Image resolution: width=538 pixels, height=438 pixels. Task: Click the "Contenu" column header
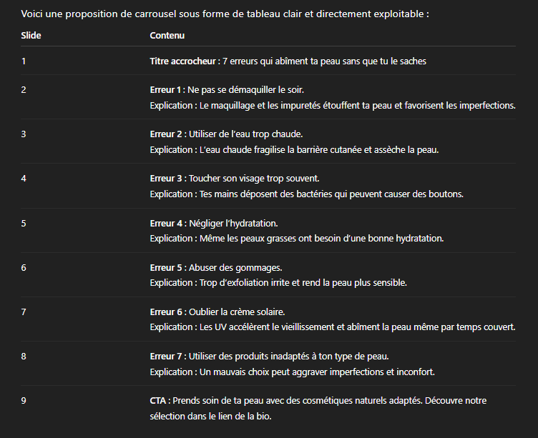(167, 36)
